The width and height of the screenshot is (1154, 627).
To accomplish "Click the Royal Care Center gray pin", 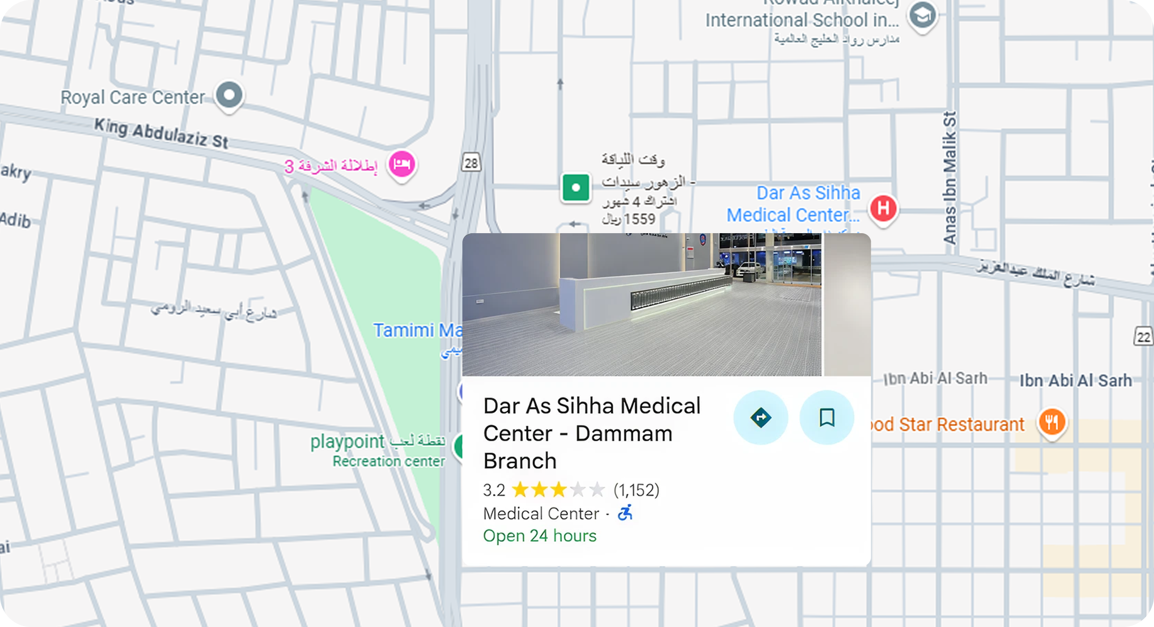I will coord(229,95).
